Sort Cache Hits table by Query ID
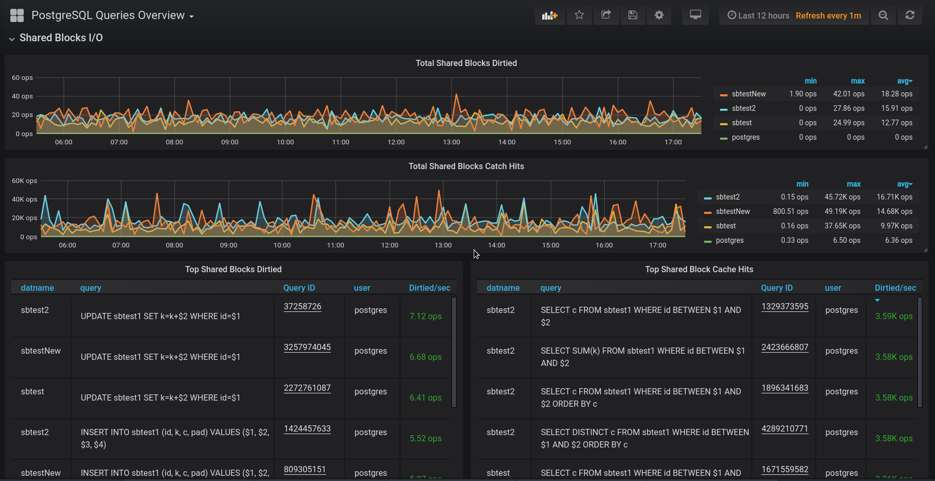 [x=776, y=288]
